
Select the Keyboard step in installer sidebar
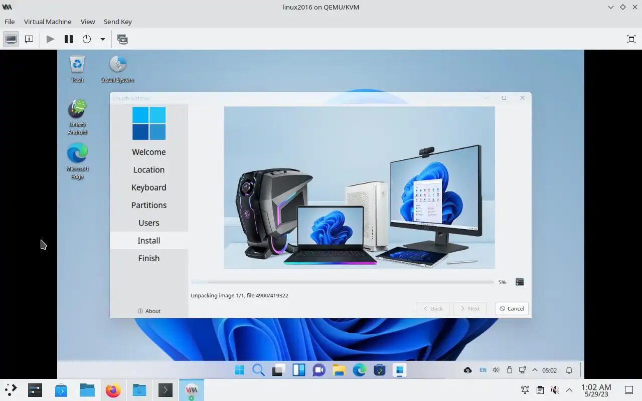(x=149, y=187)
